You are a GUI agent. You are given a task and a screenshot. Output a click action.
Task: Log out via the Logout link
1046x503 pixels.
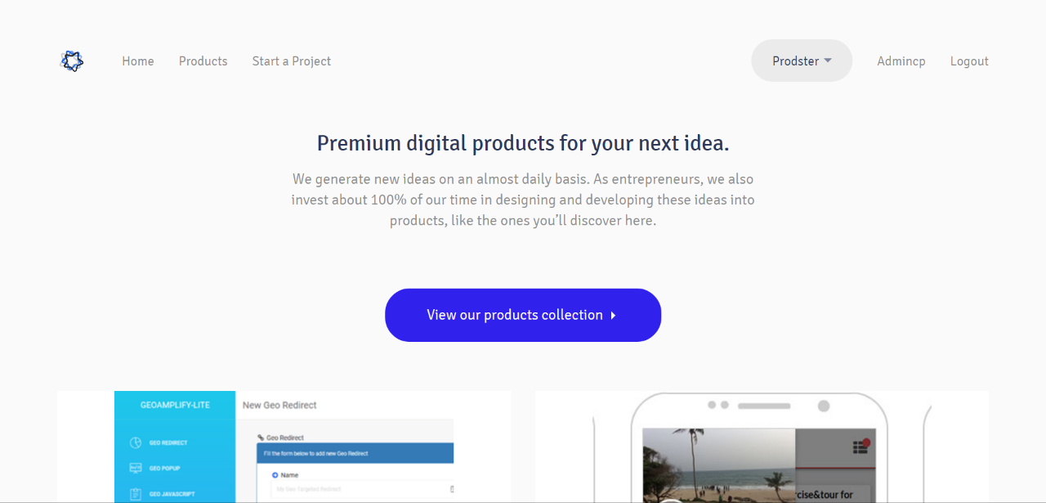969,61
